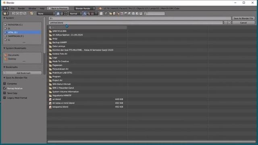Move up to the parent directory
The width and height of the screenshot is (258, 145).
click(21, 13)
